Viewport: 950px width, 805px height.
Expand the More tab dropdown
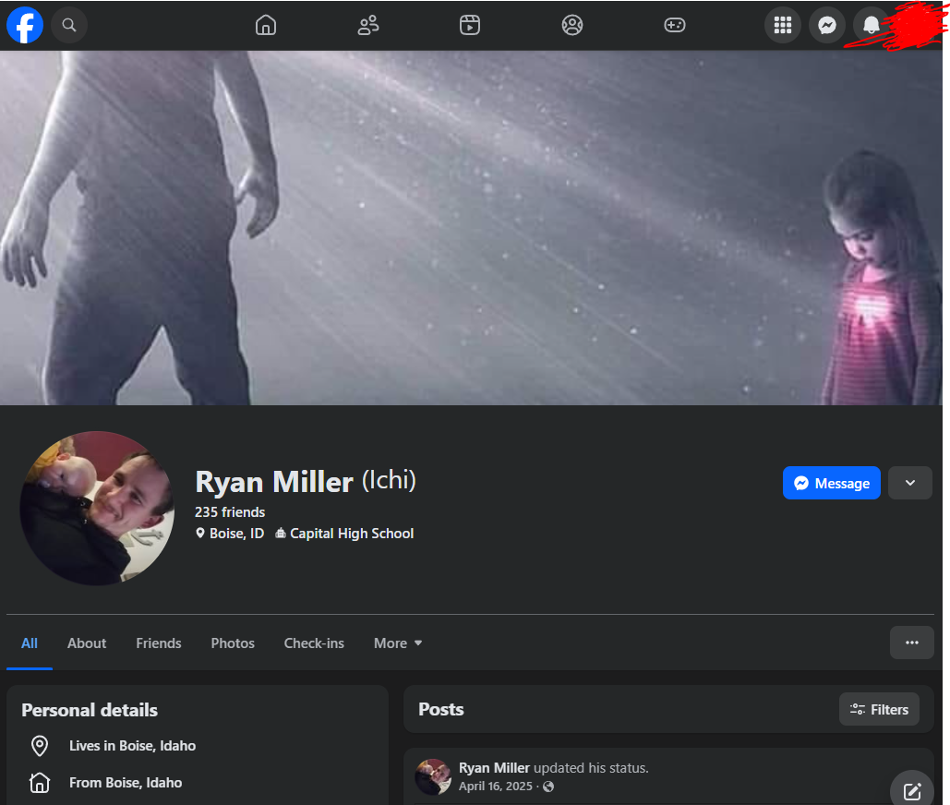coord(398,643)
